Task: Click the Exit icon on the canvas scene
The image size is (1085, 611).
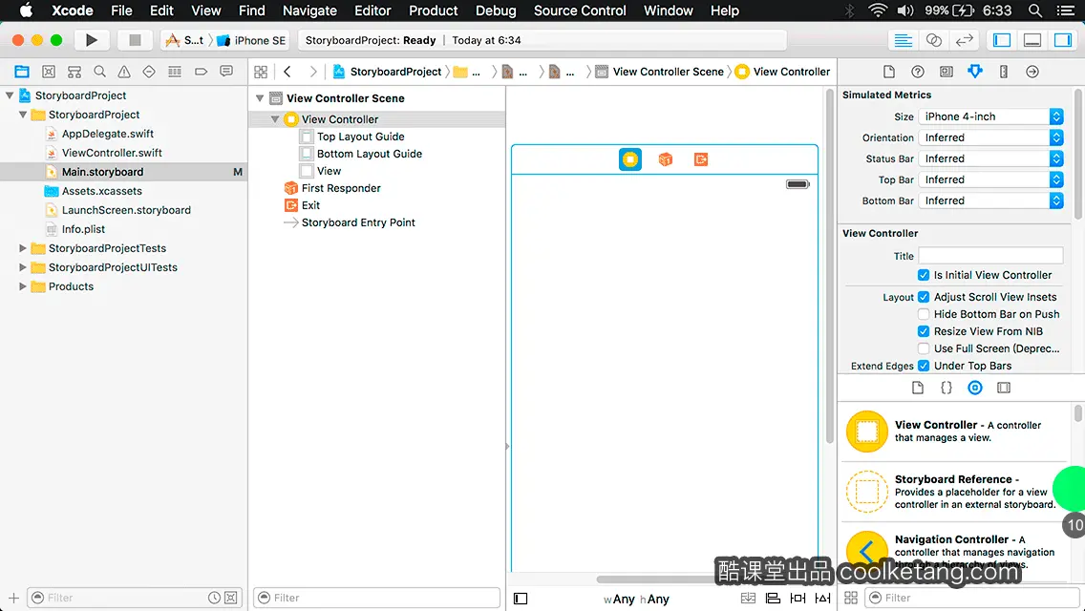Action: tap(700, 159)
